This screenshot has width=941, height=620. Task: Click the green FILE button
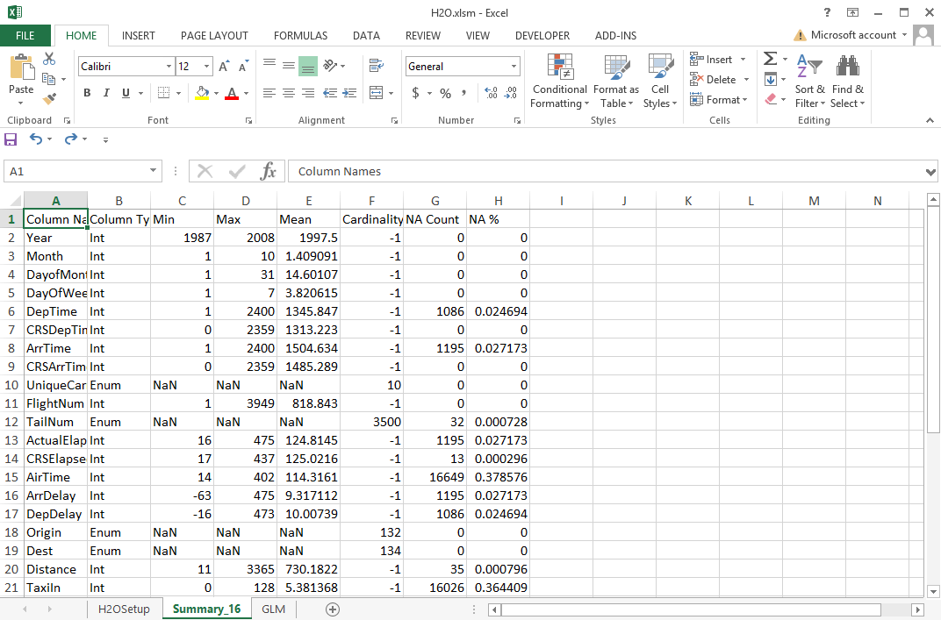tap(25, 36)
